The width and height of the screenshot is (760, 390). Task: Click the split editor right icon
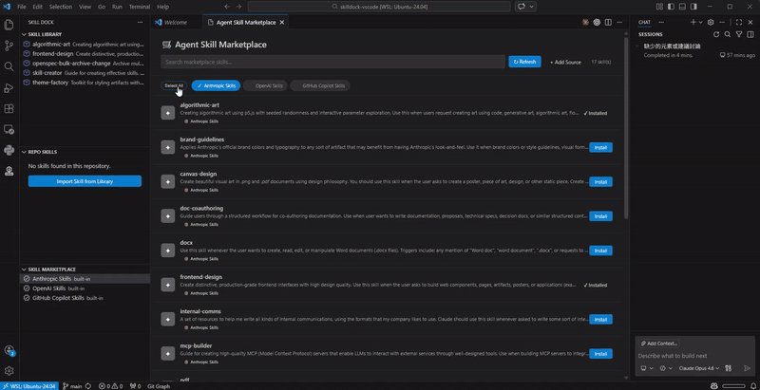point(608,22)
